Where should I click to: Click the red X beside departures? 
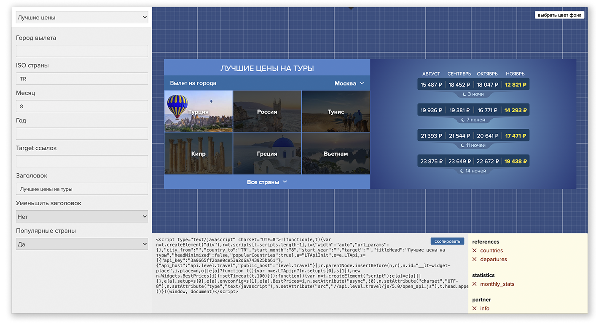point(475,259)
